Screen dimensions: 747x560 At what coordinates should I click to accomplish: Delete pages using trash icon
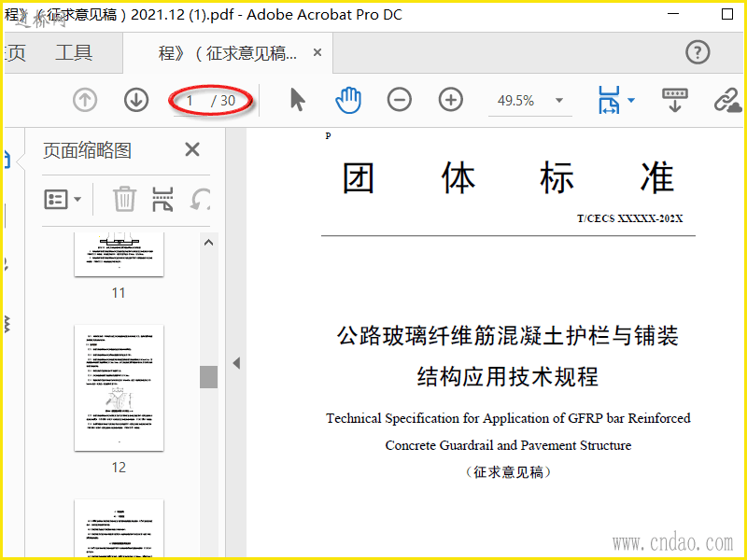click(x=124, y=199)
